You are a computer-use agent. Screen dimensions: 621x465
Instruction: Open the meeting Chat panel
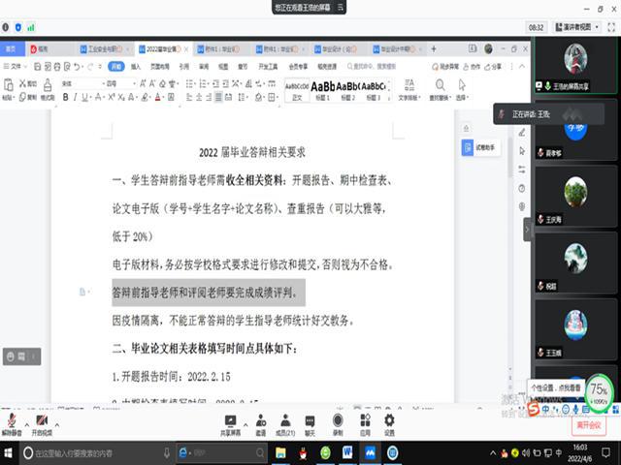click(310, 424)
